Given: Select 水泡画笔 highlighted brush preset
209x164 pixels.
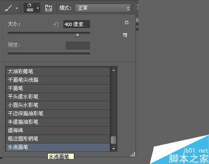Looking at the screenshot, I should 58,147.
